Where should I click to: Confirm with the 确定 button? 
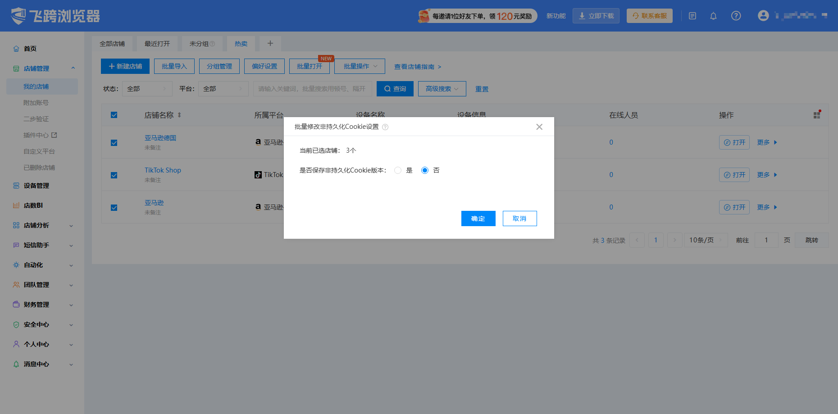478,218
